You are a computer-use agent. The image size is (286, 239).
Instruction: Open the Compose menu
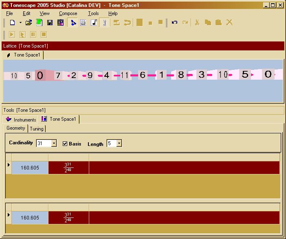tap(68, 13)
